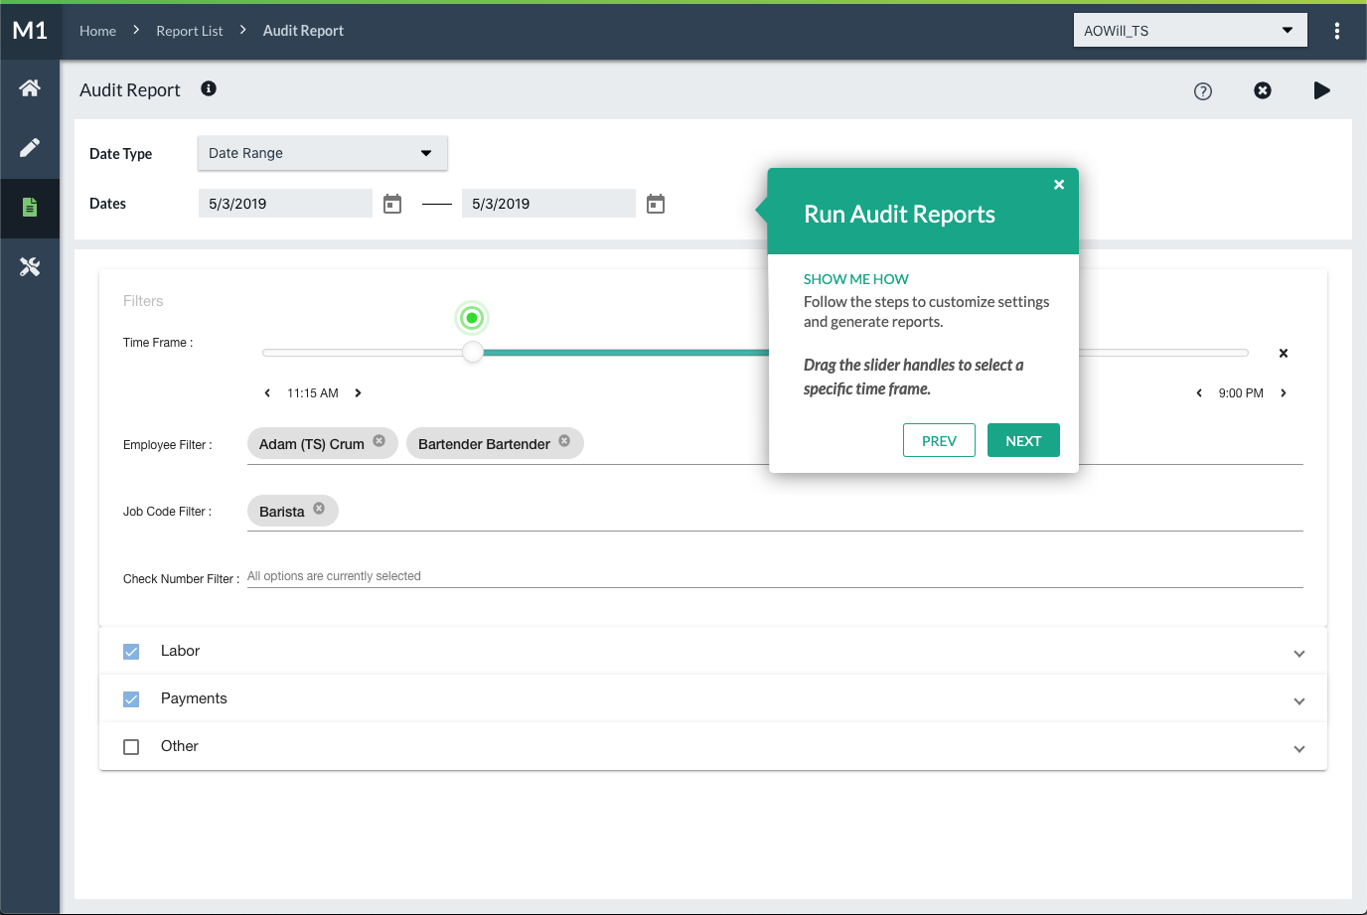Expand the Payments section chevron

tap(1299, 701)
